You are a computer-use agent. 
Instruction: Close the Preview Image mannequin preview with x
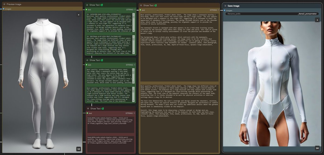click(x=79, y=15)
